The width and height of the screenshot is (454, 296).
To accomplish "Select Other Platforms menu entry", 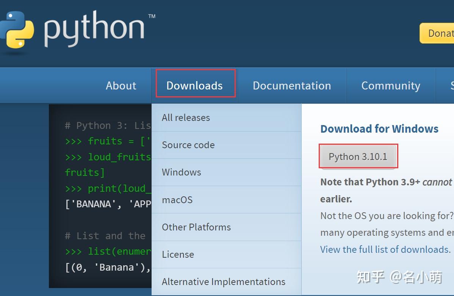I will coord(226,227).
